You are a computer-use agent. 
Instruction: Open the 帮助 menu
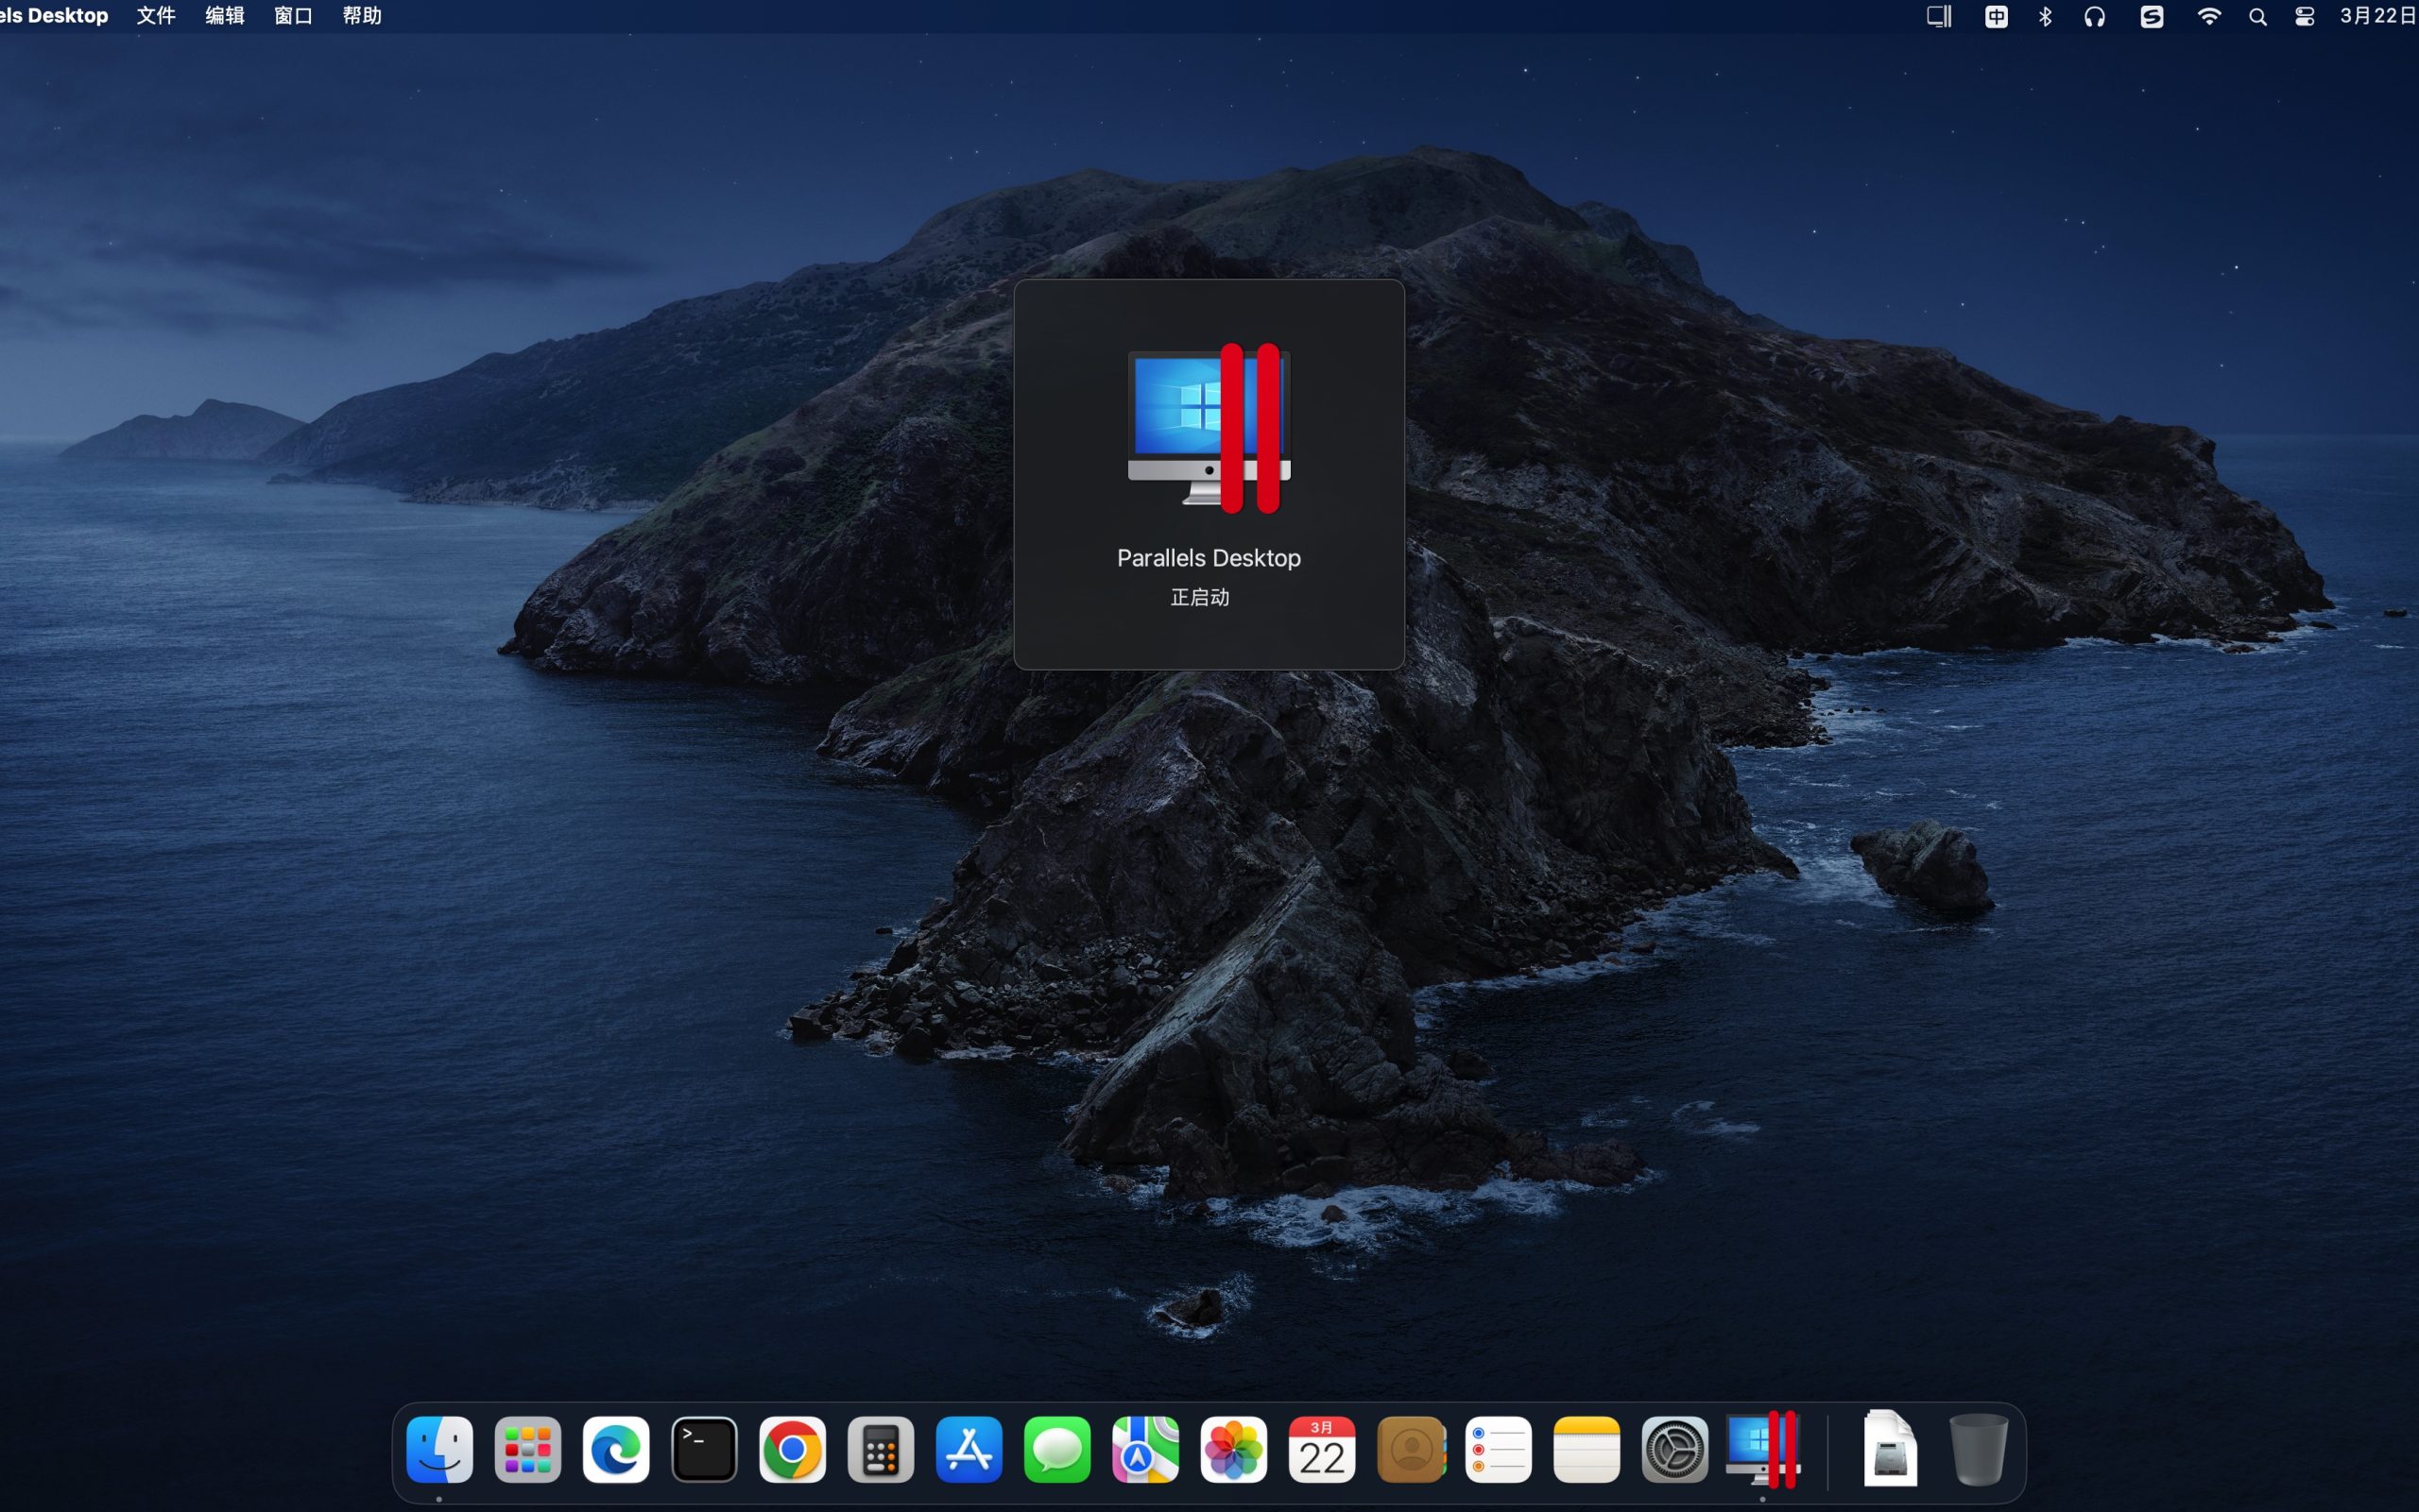click(x=361, y=16)
